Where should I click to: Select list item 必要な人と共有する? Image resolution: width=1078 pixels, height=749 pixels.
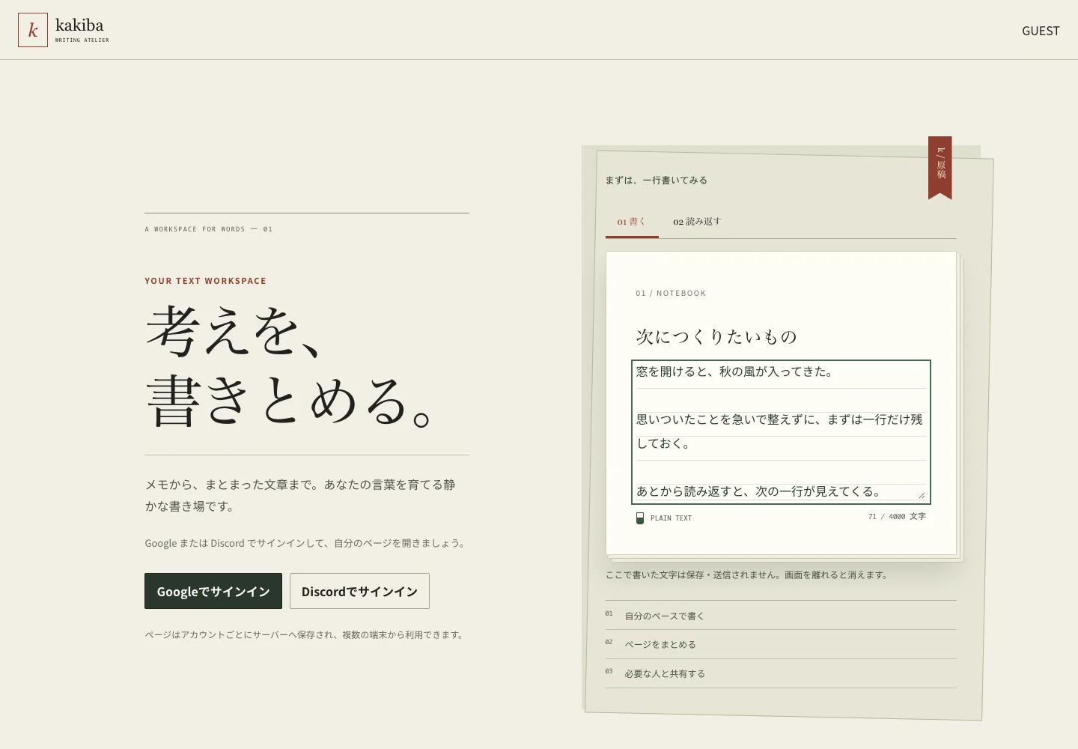(x=781, y=673)
